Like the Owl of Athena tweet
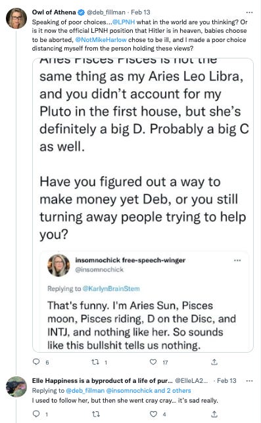 153,362
